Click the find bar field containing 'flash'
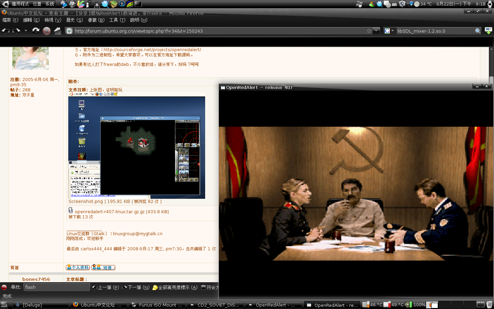The width and height of the screenshot is (494, 309). pyautogui.click(x=57, y=287)
